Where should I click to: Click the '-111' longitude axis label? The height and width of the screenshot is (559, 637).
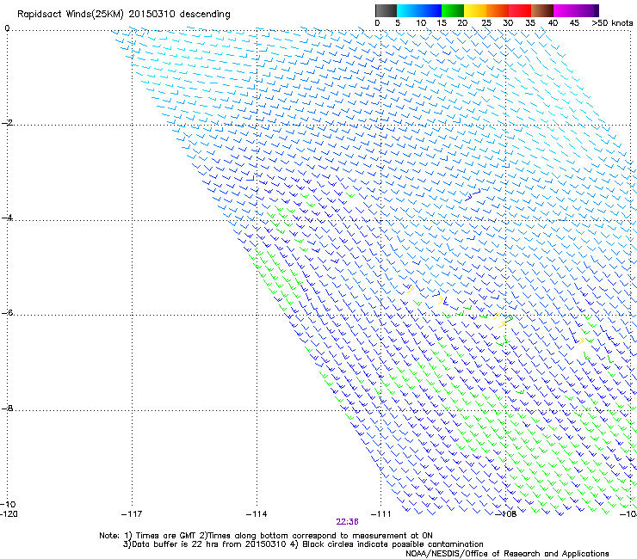pos(380,514)
